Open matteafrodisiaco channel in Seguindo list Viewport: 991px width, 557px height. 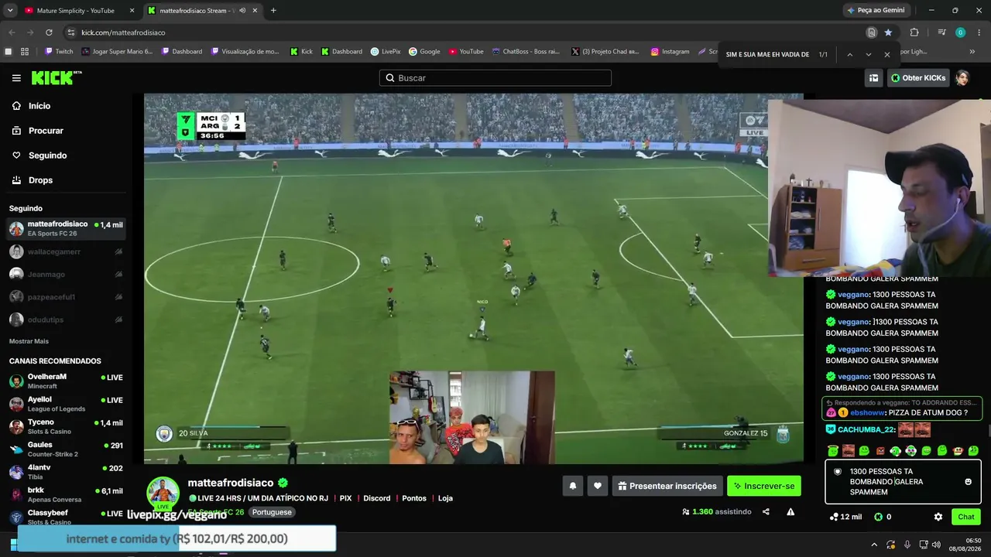click(x=66, y=229)
